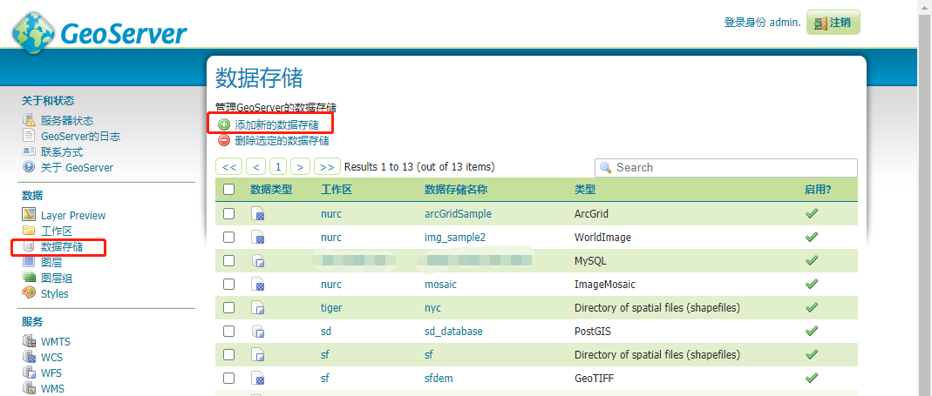Click the Layer Preview map icon
The height and width of the screenshot is (396, 932).
[x=29, y=215]
